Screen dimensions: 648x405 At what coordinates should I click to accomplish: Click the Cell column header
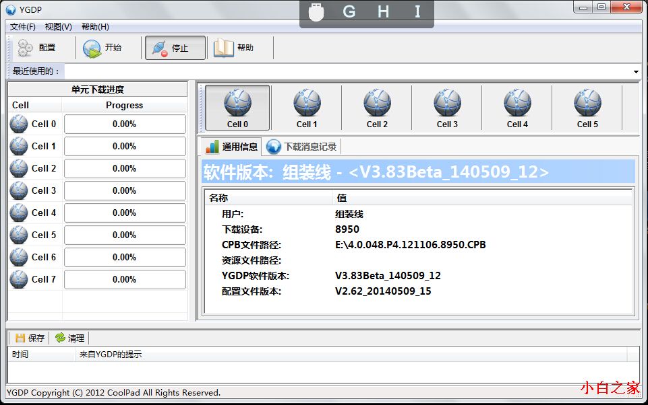click(x=35, y=105)
